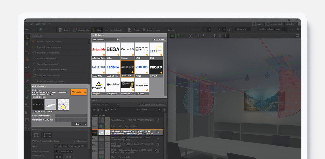Open the person filter dropdown arrow
325x159 pixels.
click(108, 110)
